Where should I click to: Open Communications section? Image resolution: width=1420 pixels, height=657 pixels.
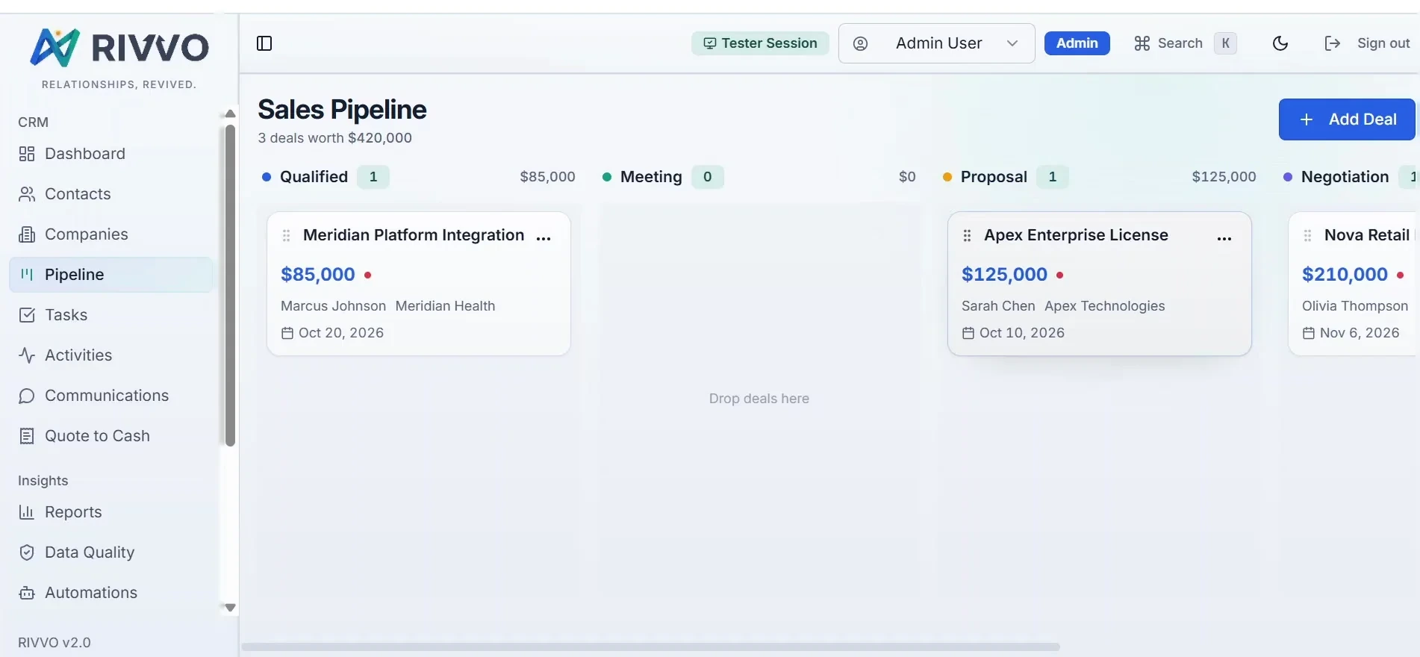tap(110, 396)
